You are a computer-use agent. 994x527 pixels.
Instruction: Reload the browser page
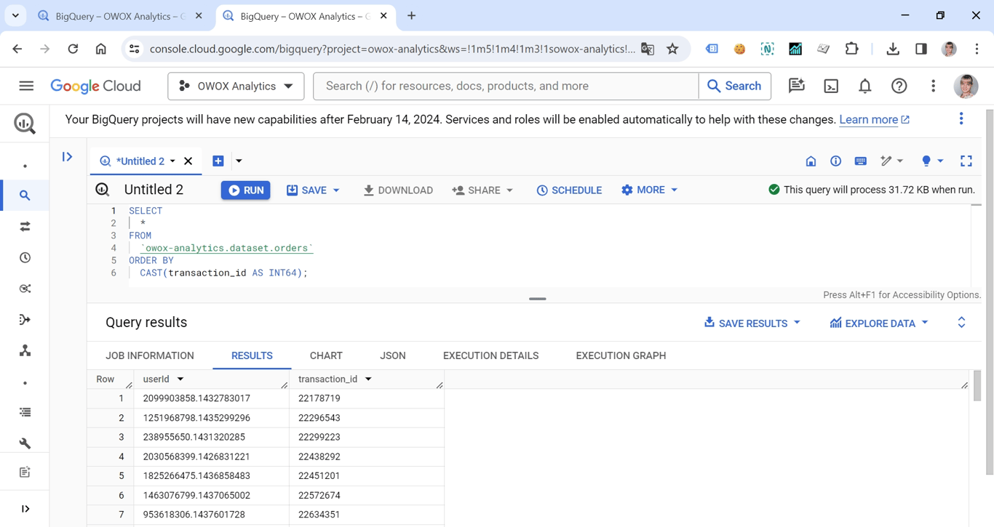[x=73, y=49]
